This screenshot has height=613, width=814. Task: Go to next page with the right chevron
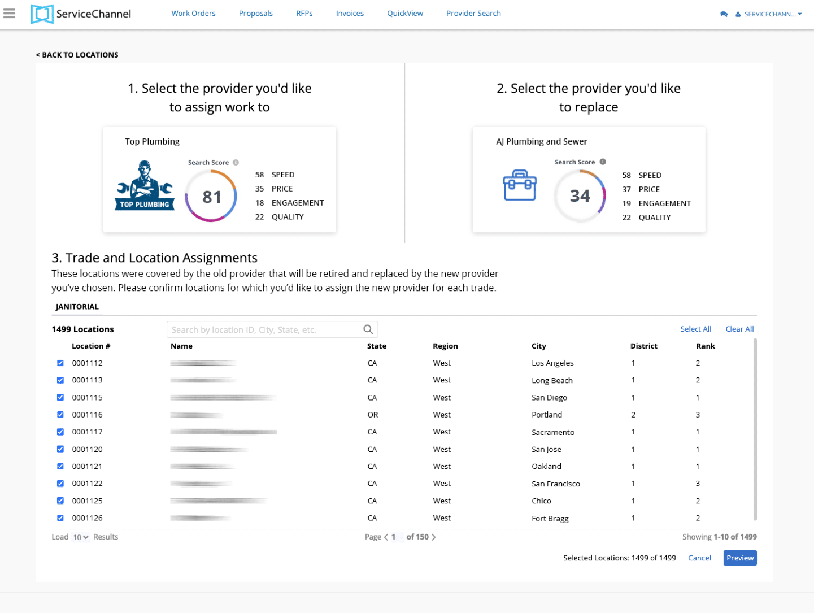tap(434, 537)
